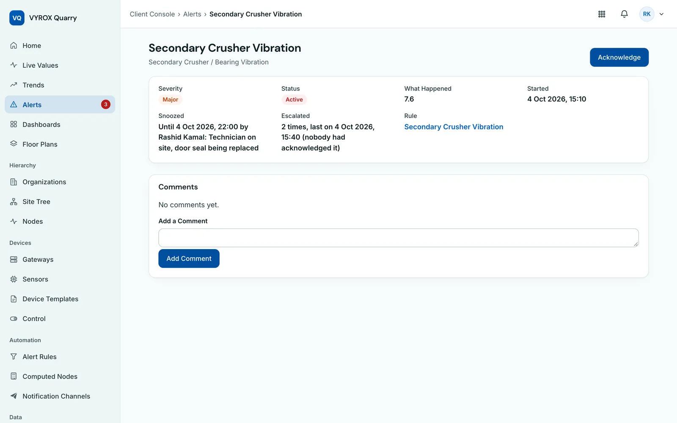The image size is (677, 423).
Task: Click the Site Tree network icon
Action: click(14, 202)
